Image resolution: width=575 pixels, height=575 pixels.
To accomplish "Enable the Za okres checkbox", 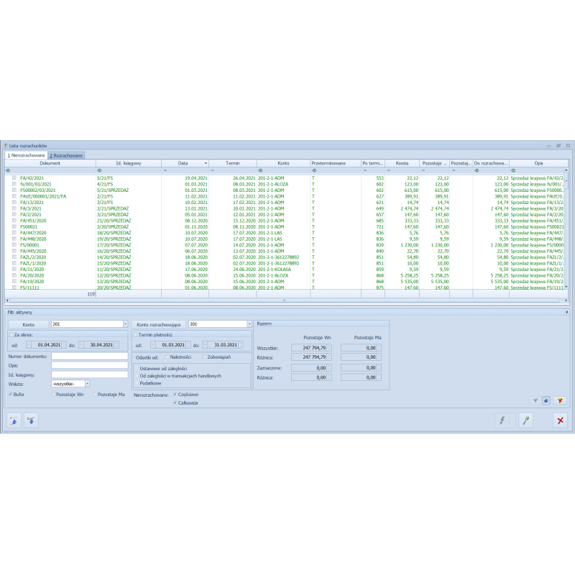I will pos(10,334).
